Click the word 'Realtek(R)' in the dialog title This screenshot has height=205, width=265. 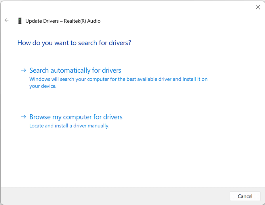[75, 21]
